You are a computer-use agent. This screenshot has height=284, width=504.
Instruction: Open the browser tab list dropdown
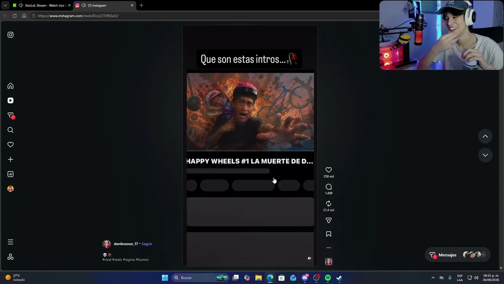[5, 6]
